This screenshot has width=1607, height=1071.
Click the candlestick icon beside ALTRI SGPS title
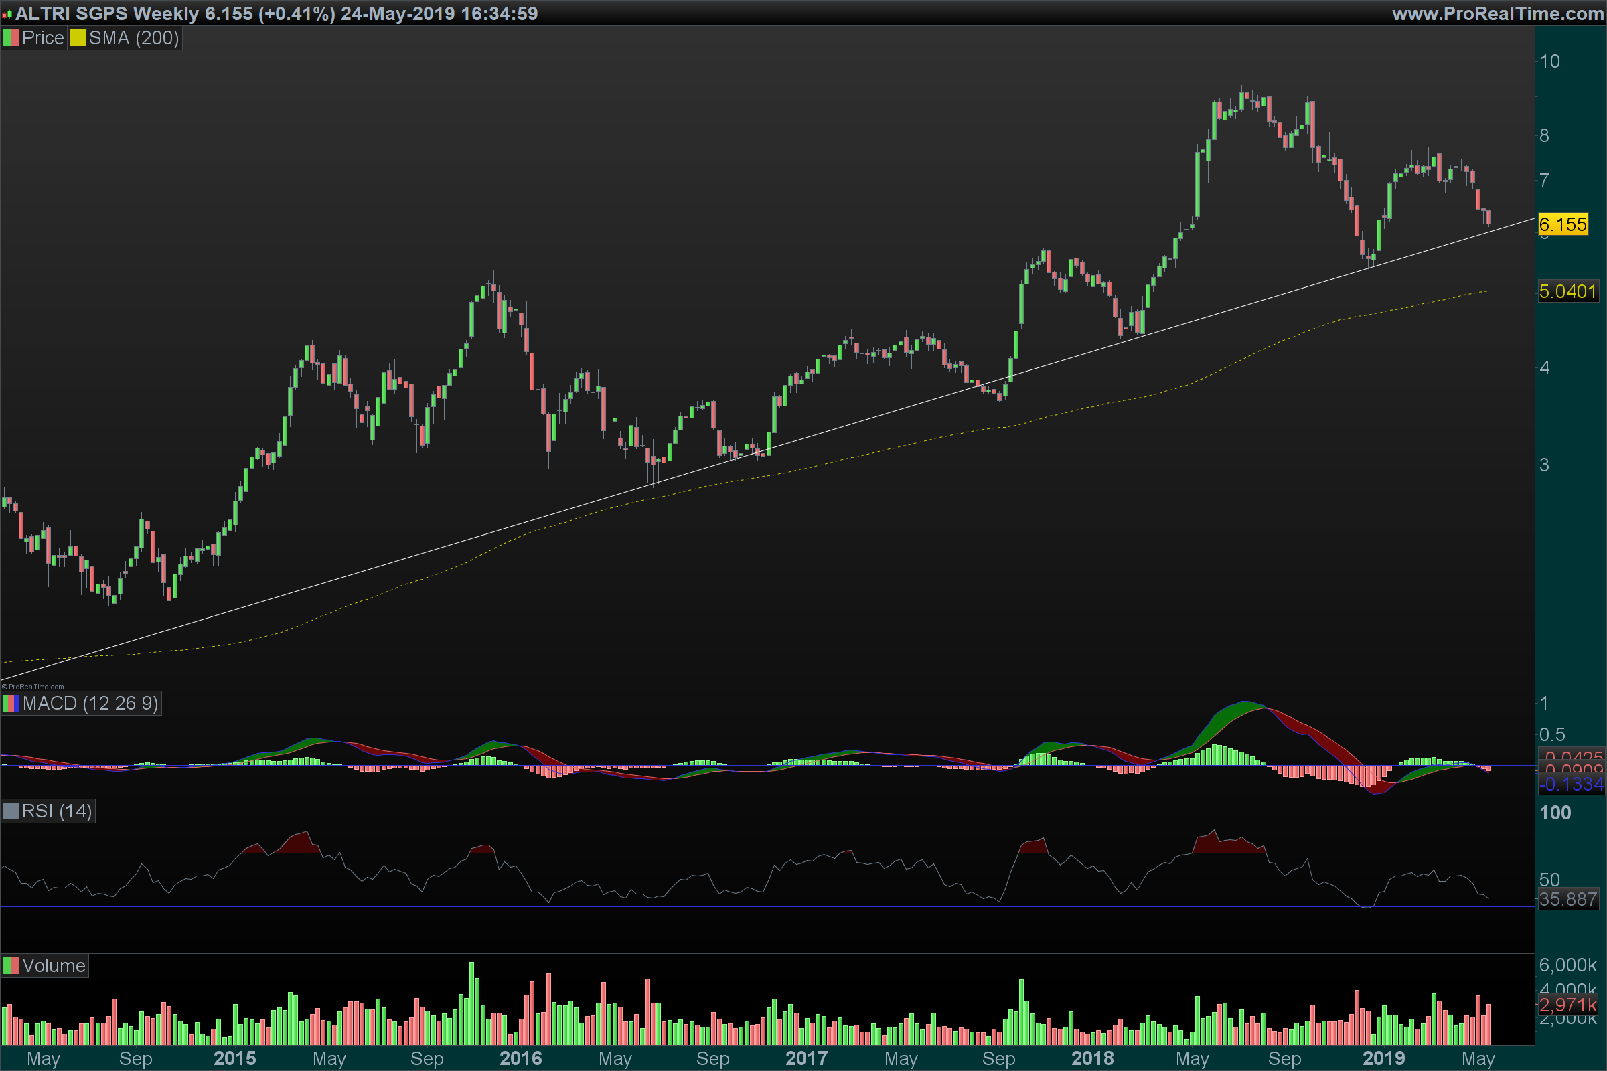[7, 13]
